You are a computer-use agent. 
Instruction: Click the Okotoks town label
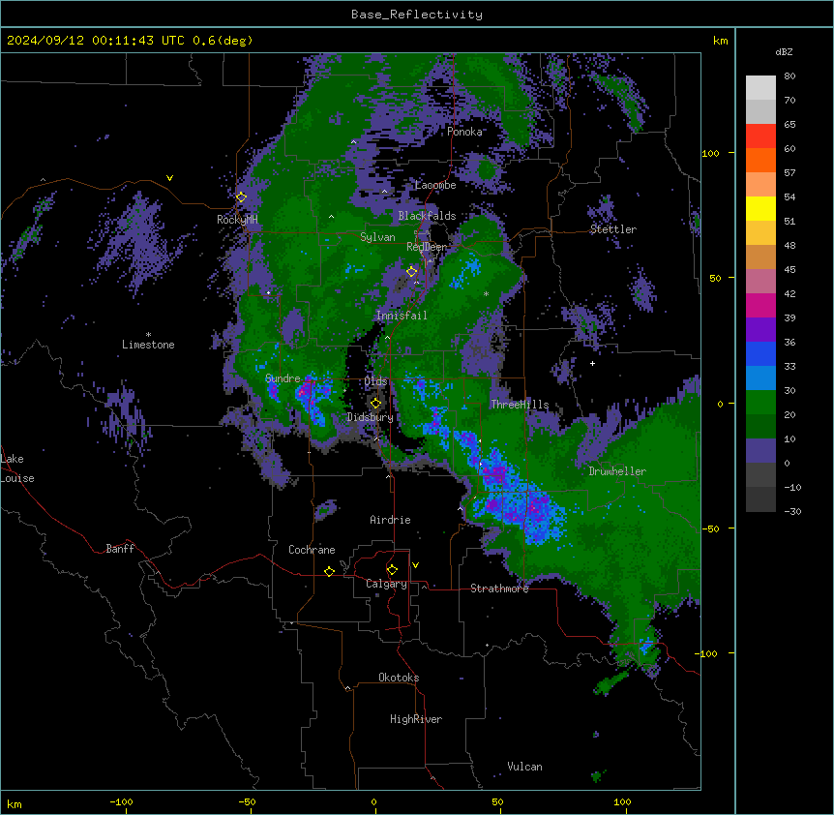399,678
